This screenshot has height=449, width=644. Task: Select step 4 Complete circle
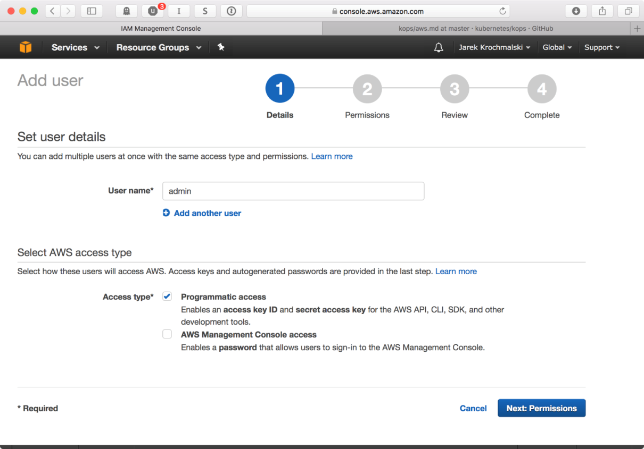pyautogui.click(x=542, y=88)
